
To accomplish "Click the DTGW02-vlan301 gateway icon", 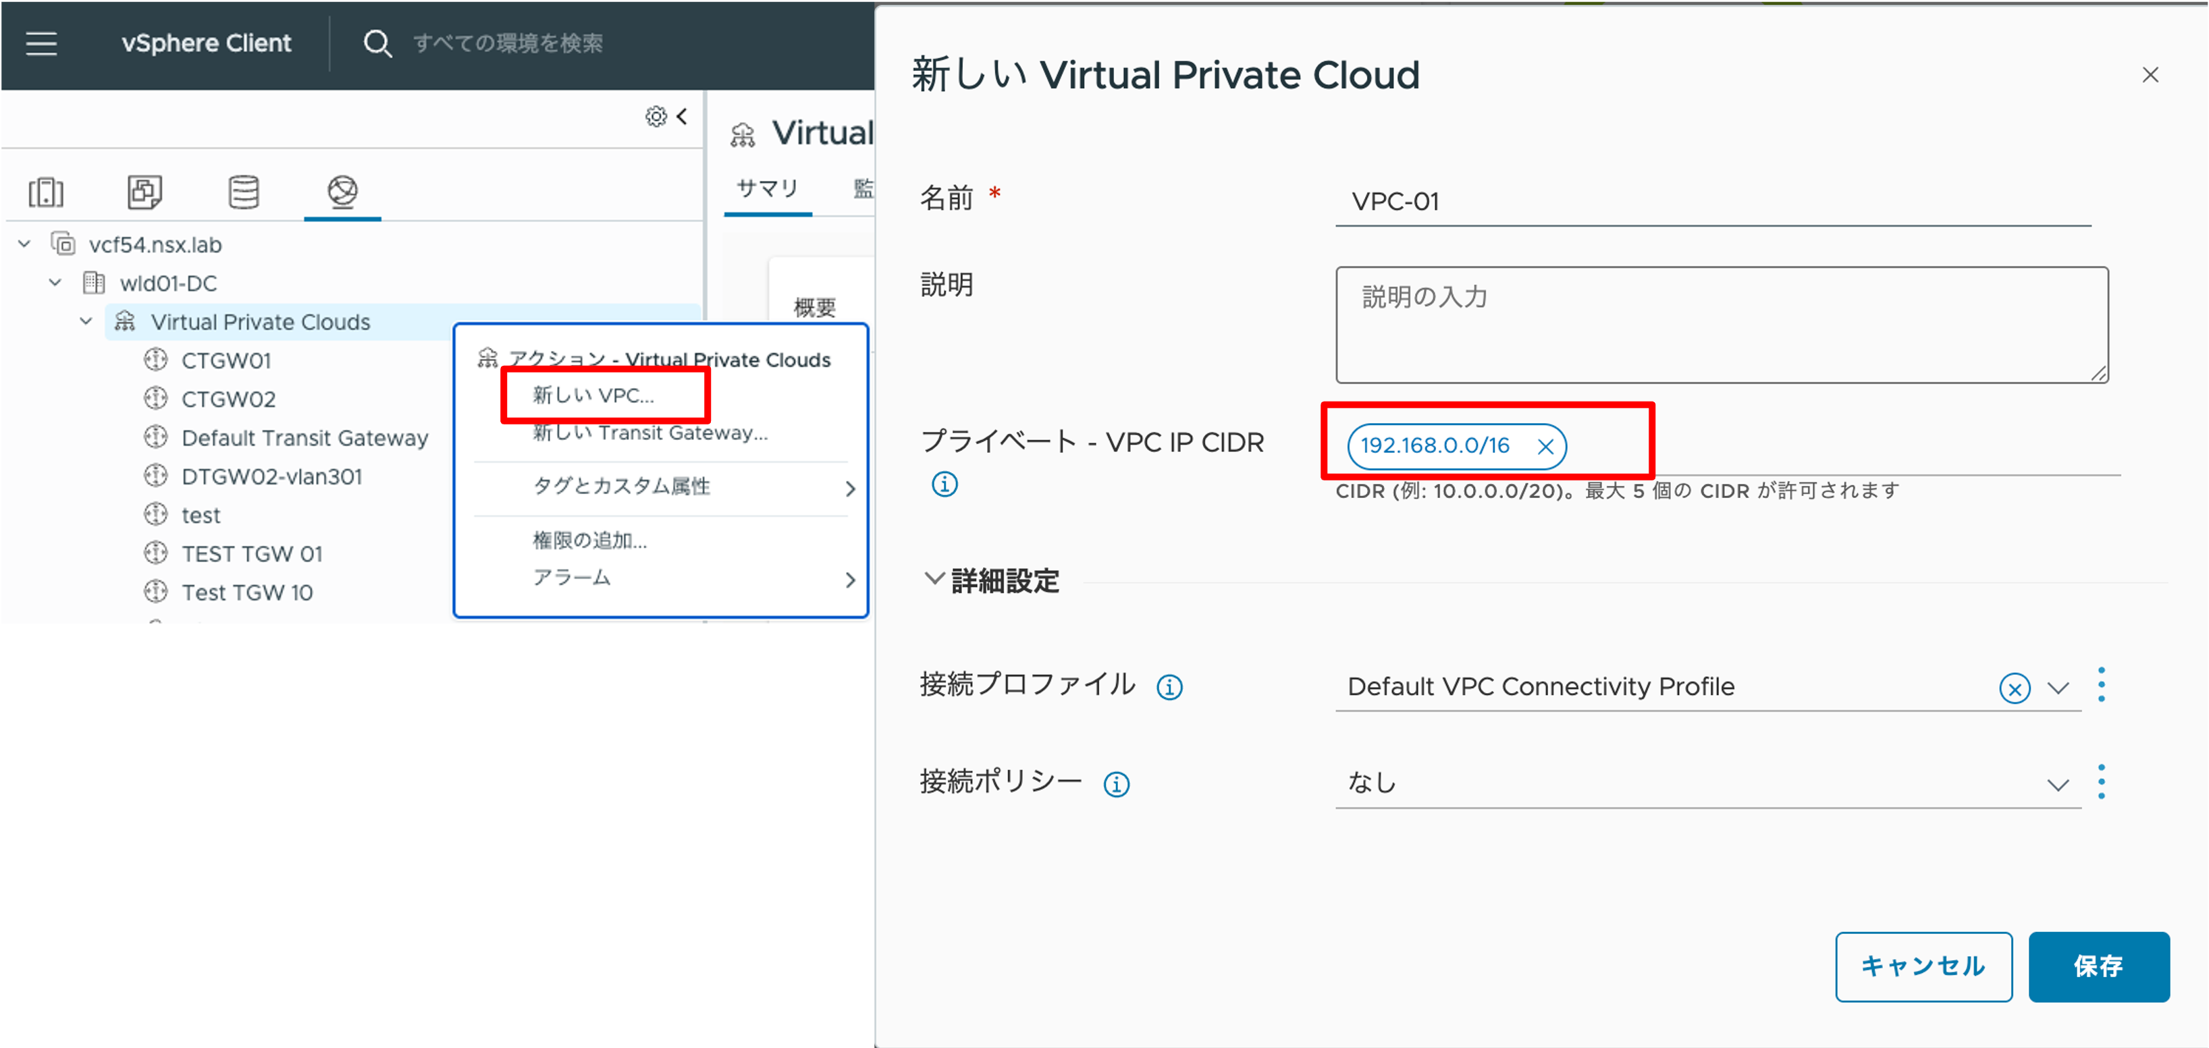I will click(x=156, y=476).
